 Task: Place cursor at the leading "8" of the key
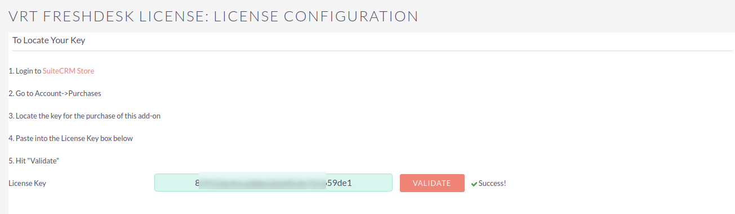(197, 183)
